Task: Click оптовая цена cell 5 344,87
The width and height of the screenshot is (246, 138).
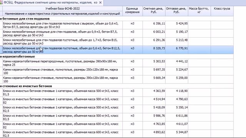Action: click(x=177, y=134)
